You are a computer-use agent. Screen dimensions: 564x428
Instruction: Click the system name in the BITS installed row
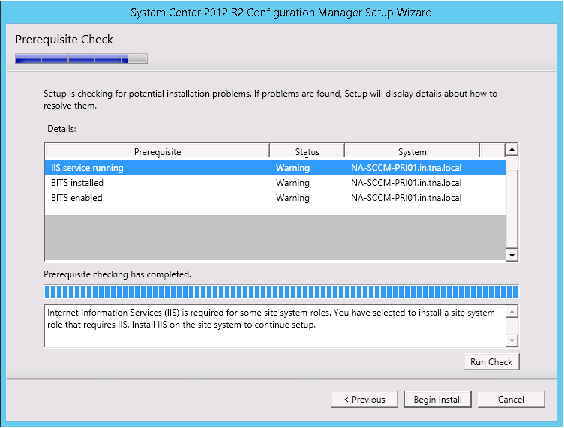pyautogui.click(x=406, y=183)
